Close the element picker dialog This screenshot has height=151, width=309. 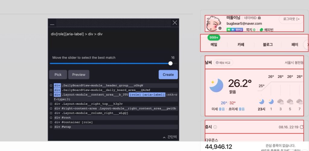[x=175, y=23]
